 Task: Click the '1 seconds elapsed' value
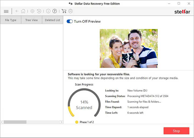[138, 107]
